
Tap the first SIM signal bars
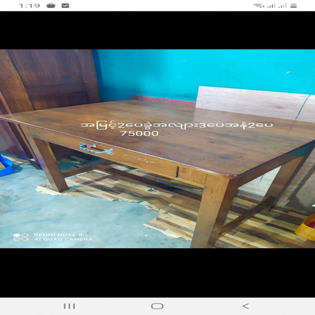tap(271, 5)
